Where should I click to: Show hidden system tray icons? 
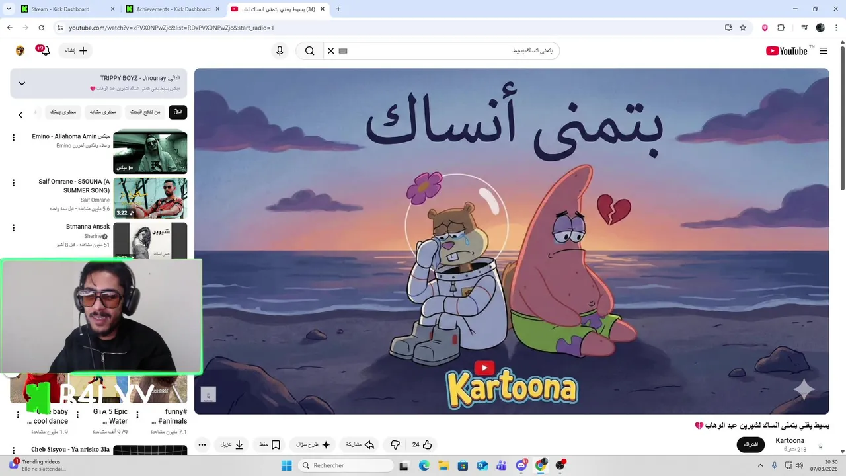[760, 465]
